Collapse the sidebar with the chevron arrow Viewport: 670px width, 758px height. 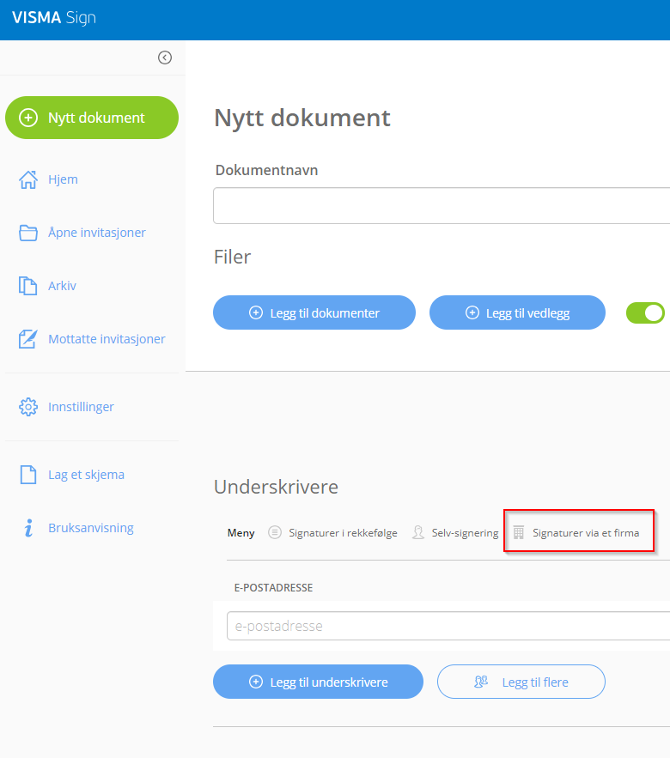[164, 57]
